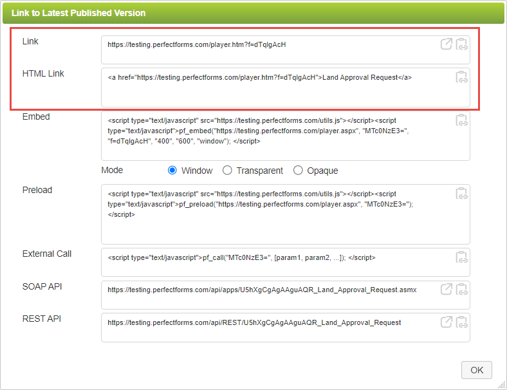Copy the Embed script to the clipboard
Viewport: 507px width, 390px height.
462,120
